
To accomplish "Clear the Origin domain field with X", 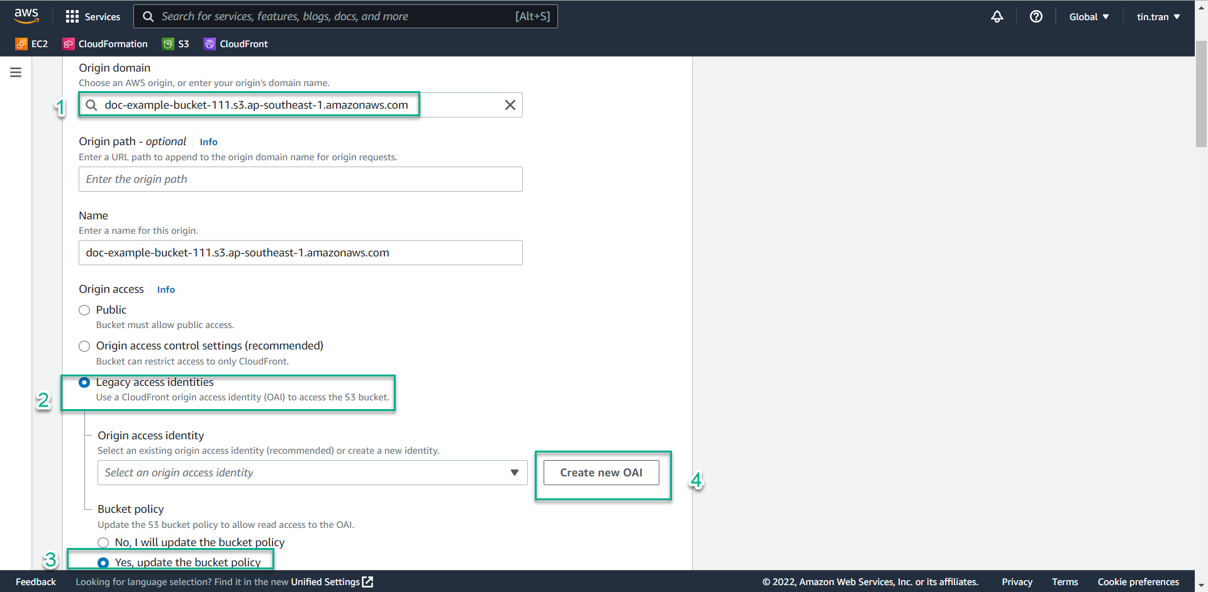I will click(x=510, y=105).
